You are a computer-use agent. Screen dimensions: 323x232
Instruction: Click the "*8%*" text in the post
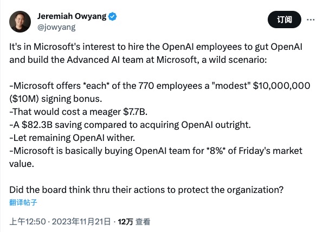(216, 151)
